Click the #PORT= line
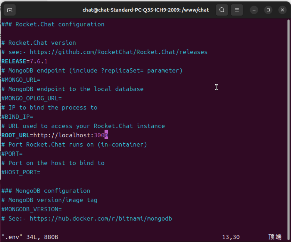Image resolution: width=291 pixels, height=242 pixels. [x=12, y=154]
